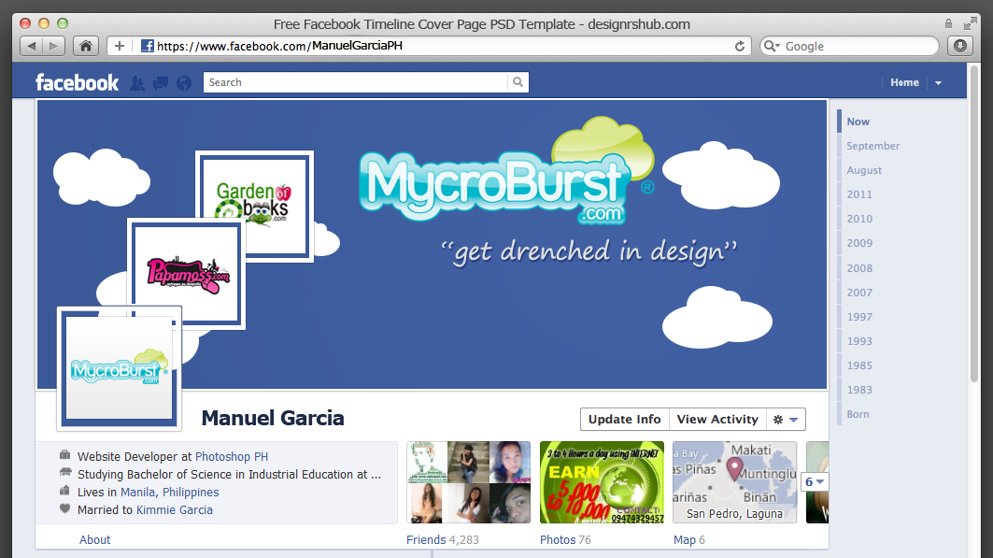Open the Facebook messages icon
This screenshot has height=558, width=993.
point(161,83)
